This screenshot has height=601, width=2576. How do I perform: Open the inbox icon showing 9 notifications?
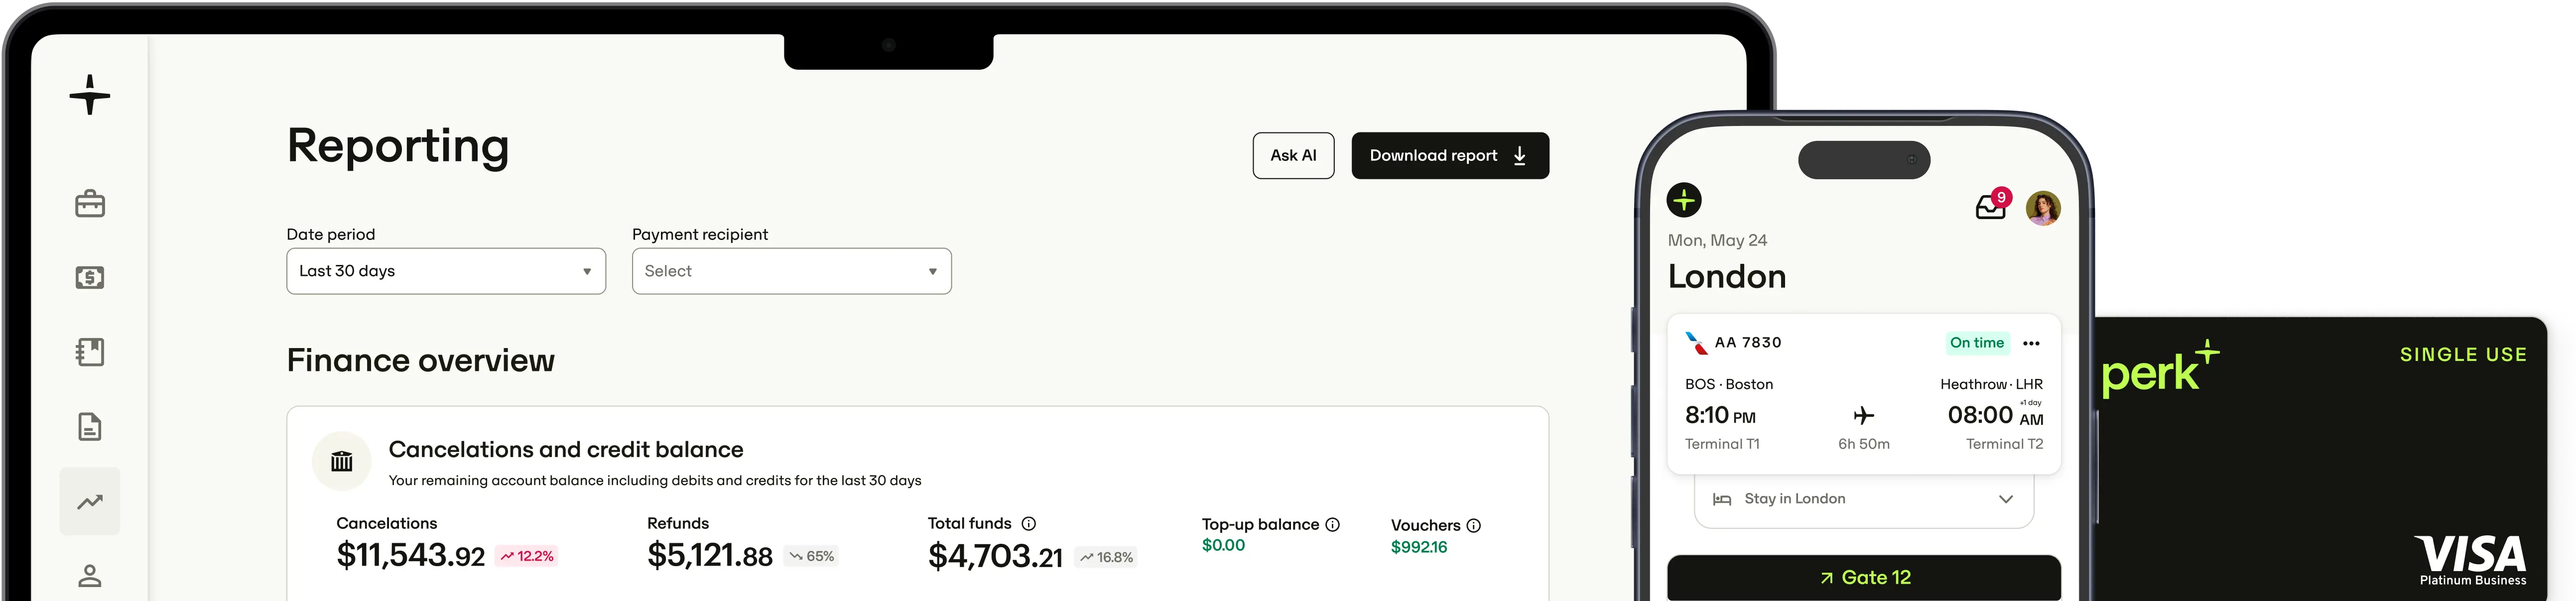coord(1990,208)
